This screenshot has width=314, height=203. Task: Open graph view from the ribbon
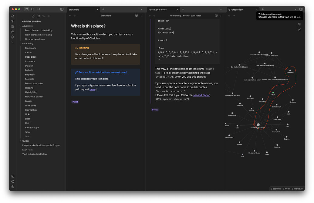pos(13,21)
